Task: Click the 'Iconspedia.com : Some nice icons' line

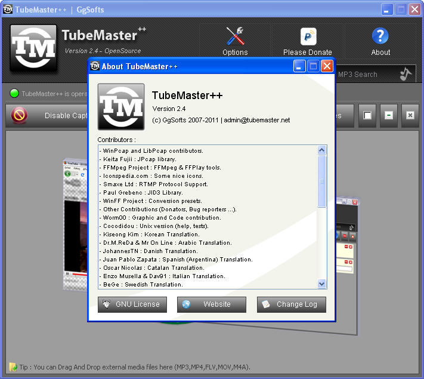Action: (151, 176)
